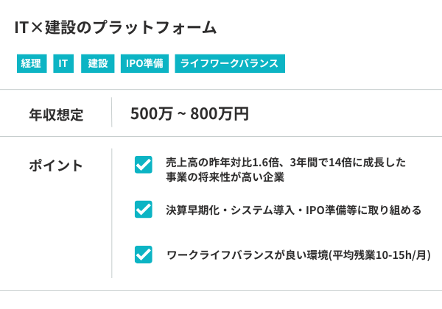
Task: Click the 800万円 upper salary figure
Action: coord(220,114)
